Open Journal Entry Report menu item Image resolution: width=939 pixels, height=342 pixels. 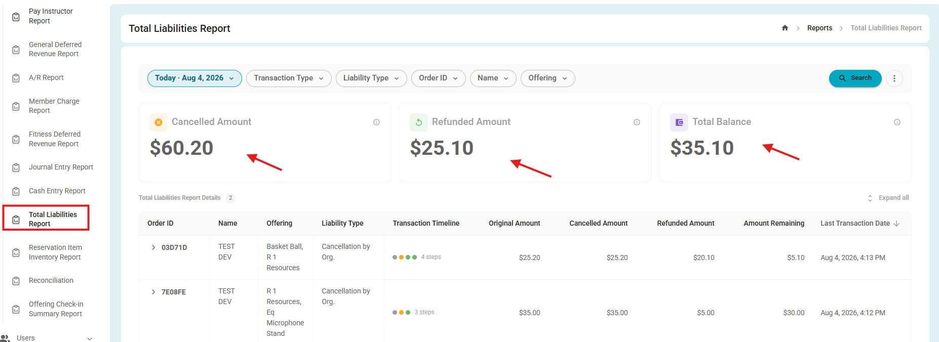click(x=61, y=167)
